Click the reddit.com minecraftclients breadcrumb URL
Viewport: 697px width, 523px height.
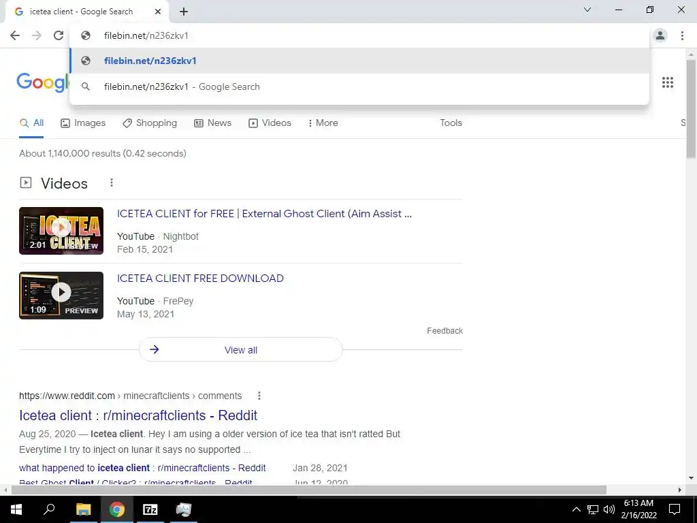point(130,396)
